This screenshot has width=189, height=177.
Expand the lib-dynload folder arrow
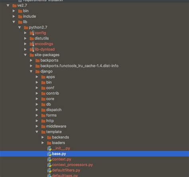point(26,49)
